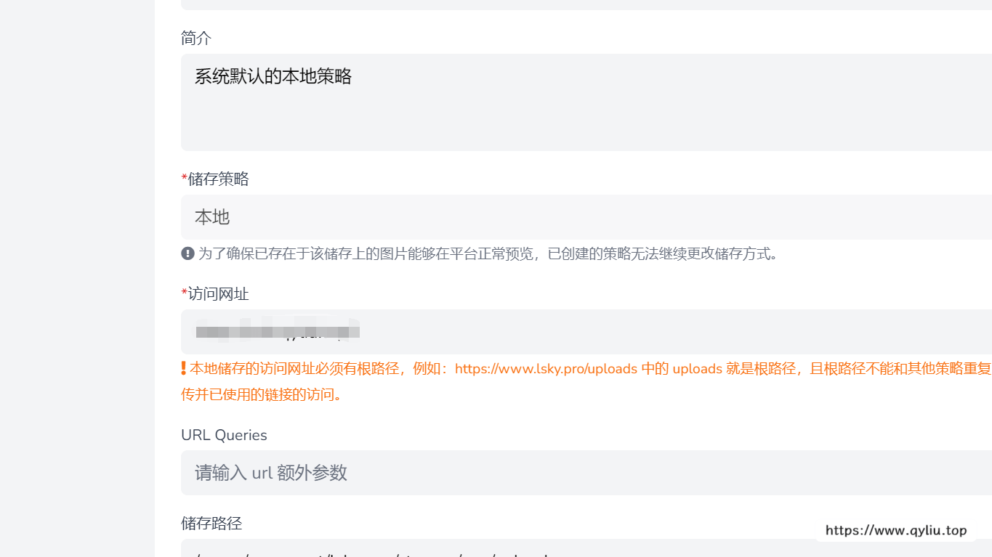Screen dimensions: 992x557
Task: Click into the blurred 访问网址 input field
Action: 586,332
